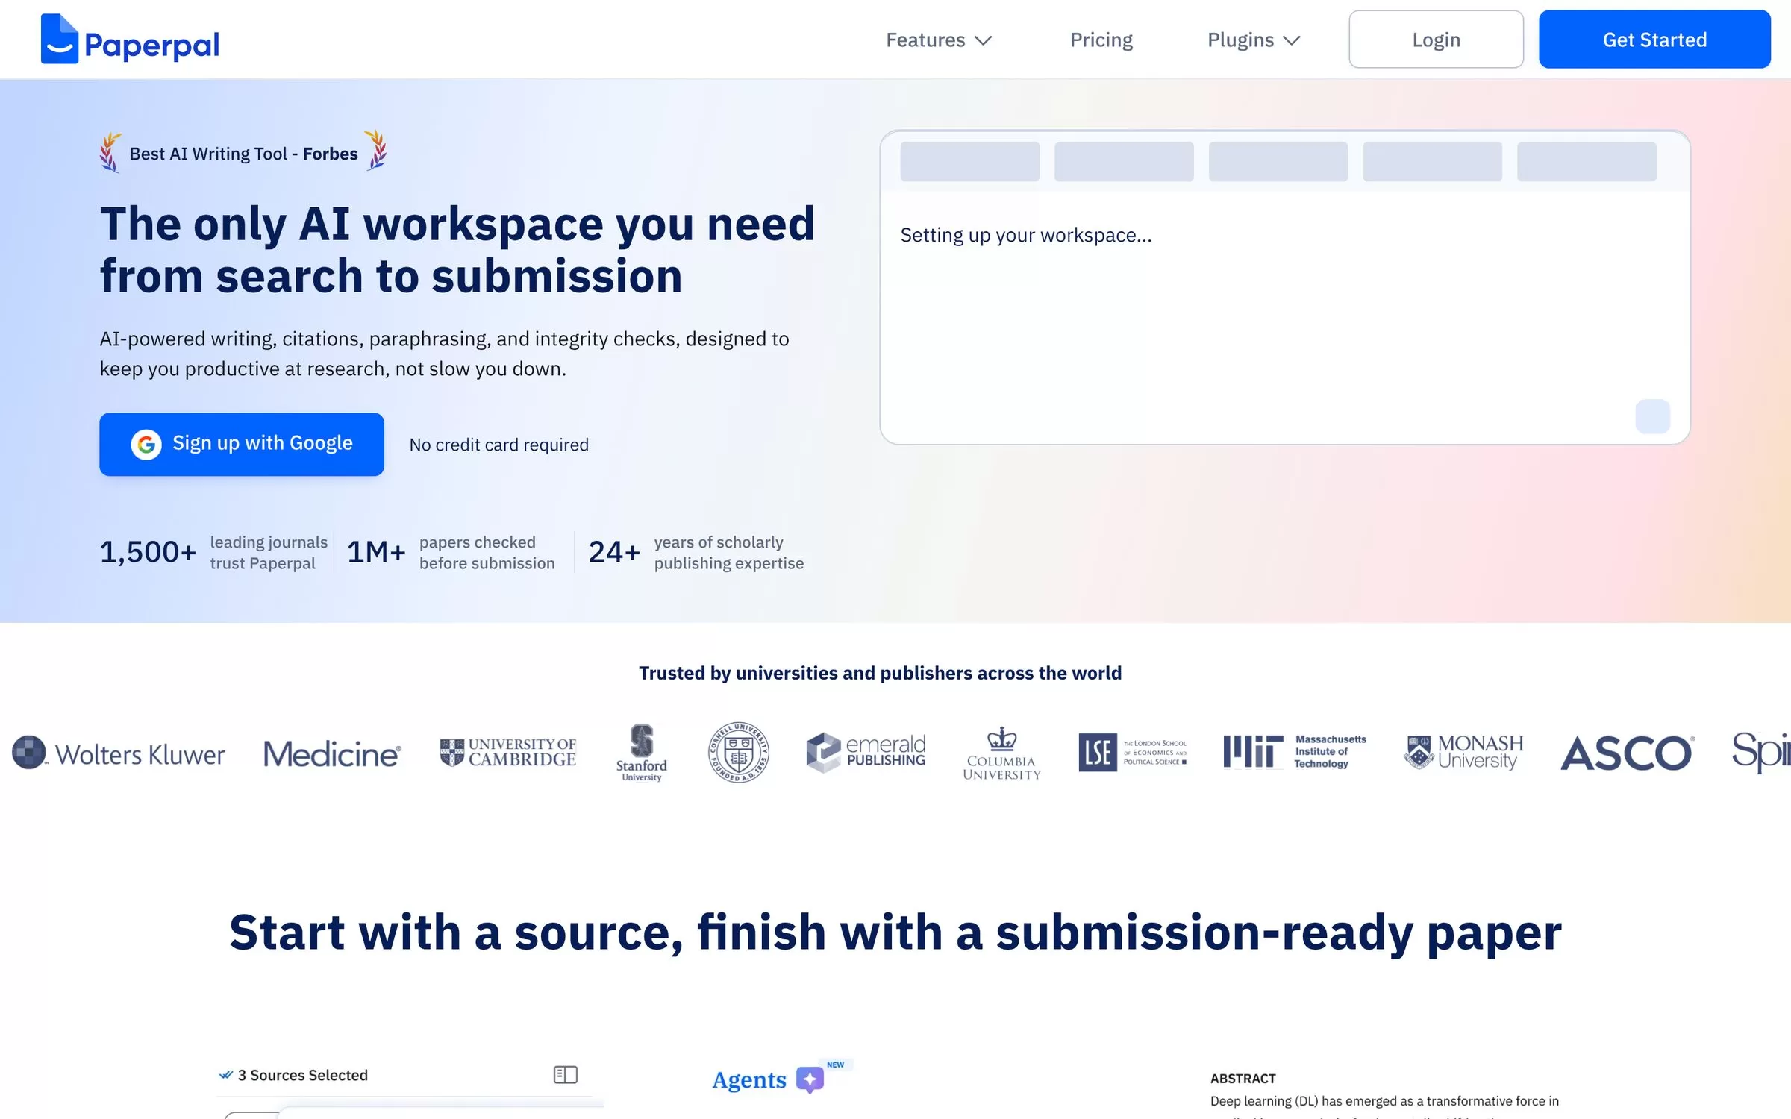Screen dimensions: 1791x1119
Task: Click the '1,500+' leading journals stat
Action: pyautogui.click(x=214, y=553)
